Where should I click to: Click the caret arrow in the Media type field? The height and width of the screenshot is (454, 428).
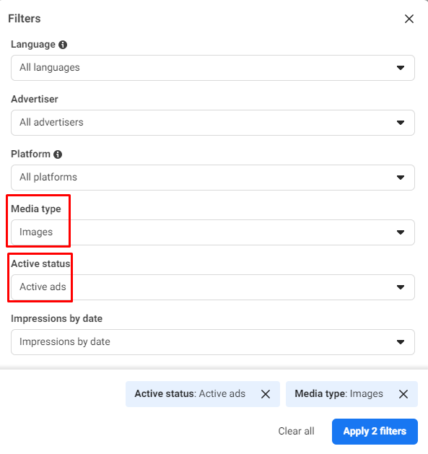pyautogui.click(x=401, y=232)
